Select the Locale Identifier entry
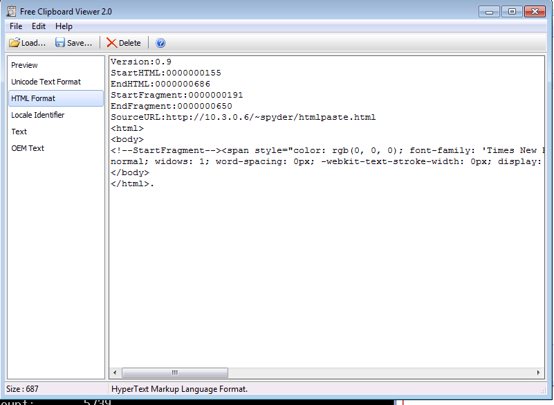 56,115
